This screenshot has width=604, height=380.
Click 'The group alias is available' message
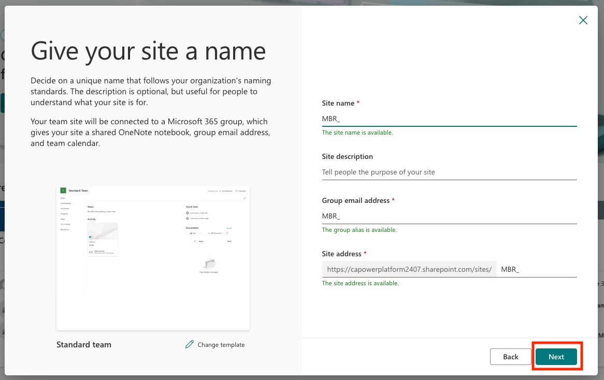pos(359,230)
